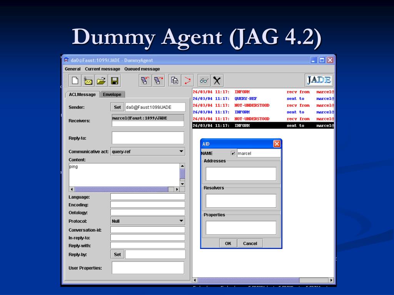
Task: Switch to the Envelope tab
Action: tap(112, 94)
